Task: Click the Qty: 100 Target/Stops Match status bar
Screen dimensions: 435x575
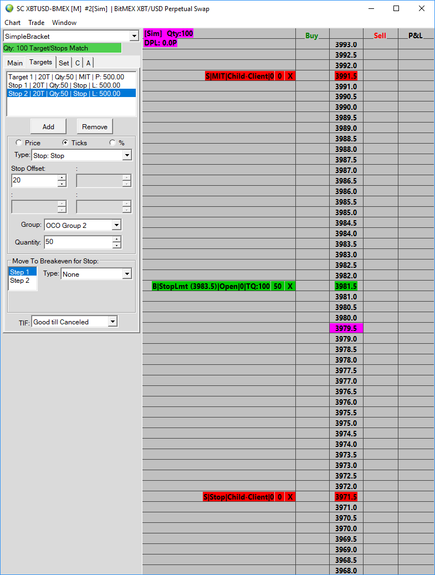Action: (x=62, y=48)
